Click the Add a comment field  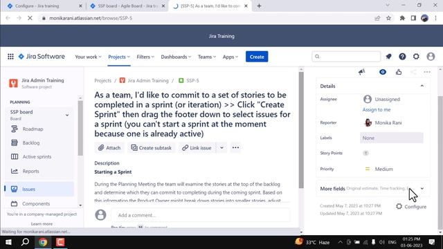pos(200,215)
